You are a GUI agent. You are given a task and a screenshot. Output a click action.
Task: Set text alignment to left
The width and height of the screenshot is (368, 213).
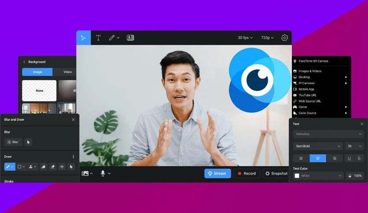(301, 158)
